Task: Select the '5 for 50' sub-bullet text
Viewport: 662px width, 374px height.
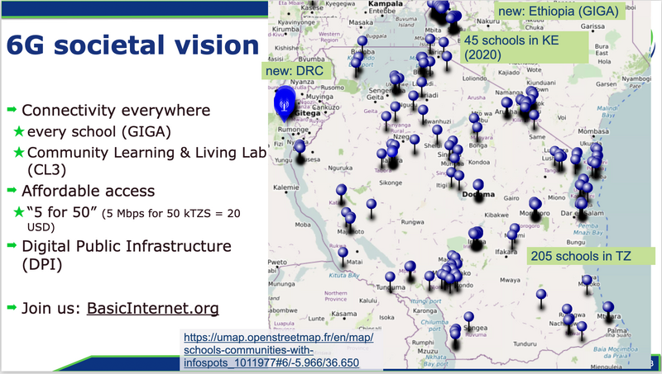Action: click(134, 219)
